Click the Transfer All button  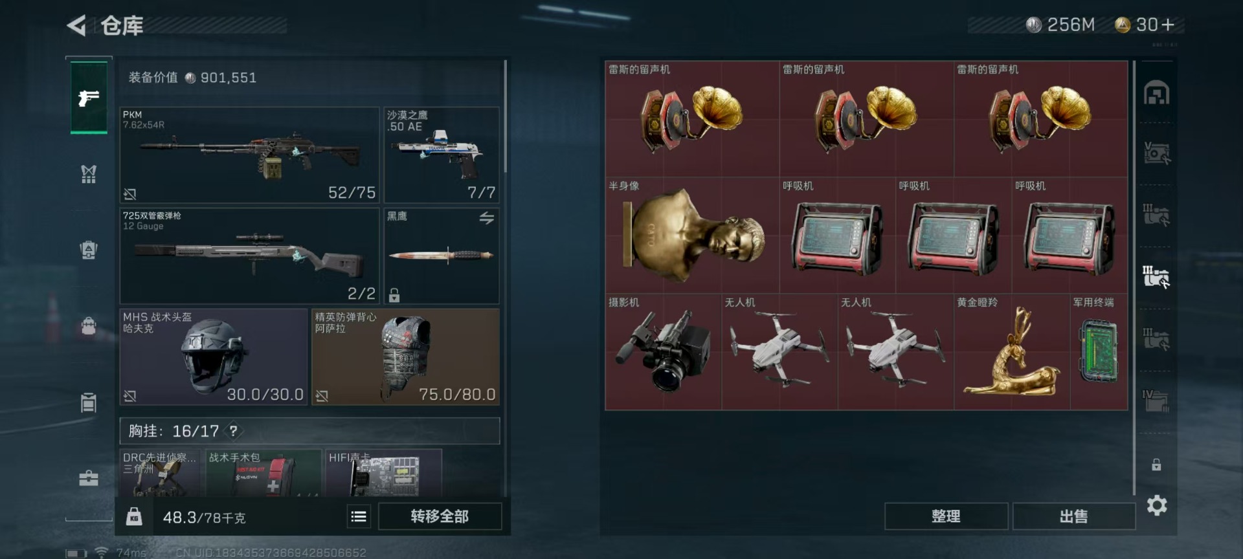pos(440,516)
